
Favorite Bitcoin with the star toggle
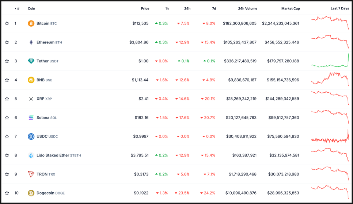[x=7, y=23]
